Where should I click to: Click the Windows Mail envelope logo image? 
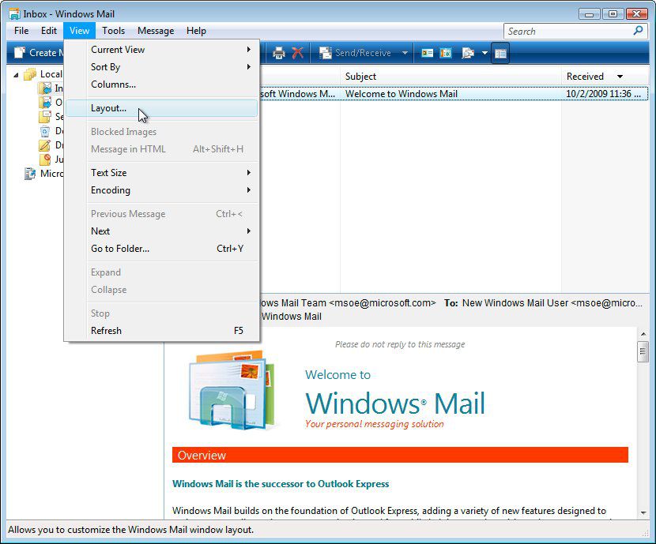coord(232,390)
